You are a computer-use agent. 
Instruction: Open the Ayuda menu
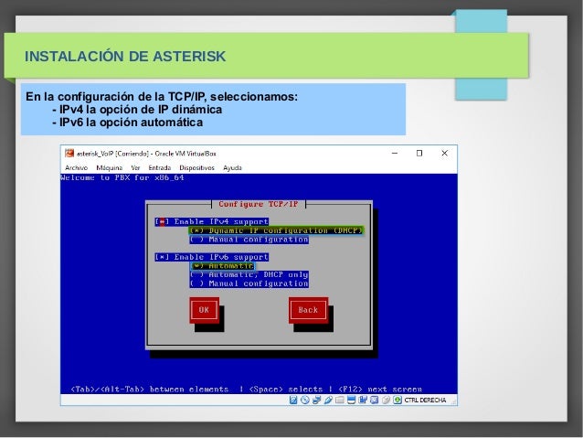(232, 168)
